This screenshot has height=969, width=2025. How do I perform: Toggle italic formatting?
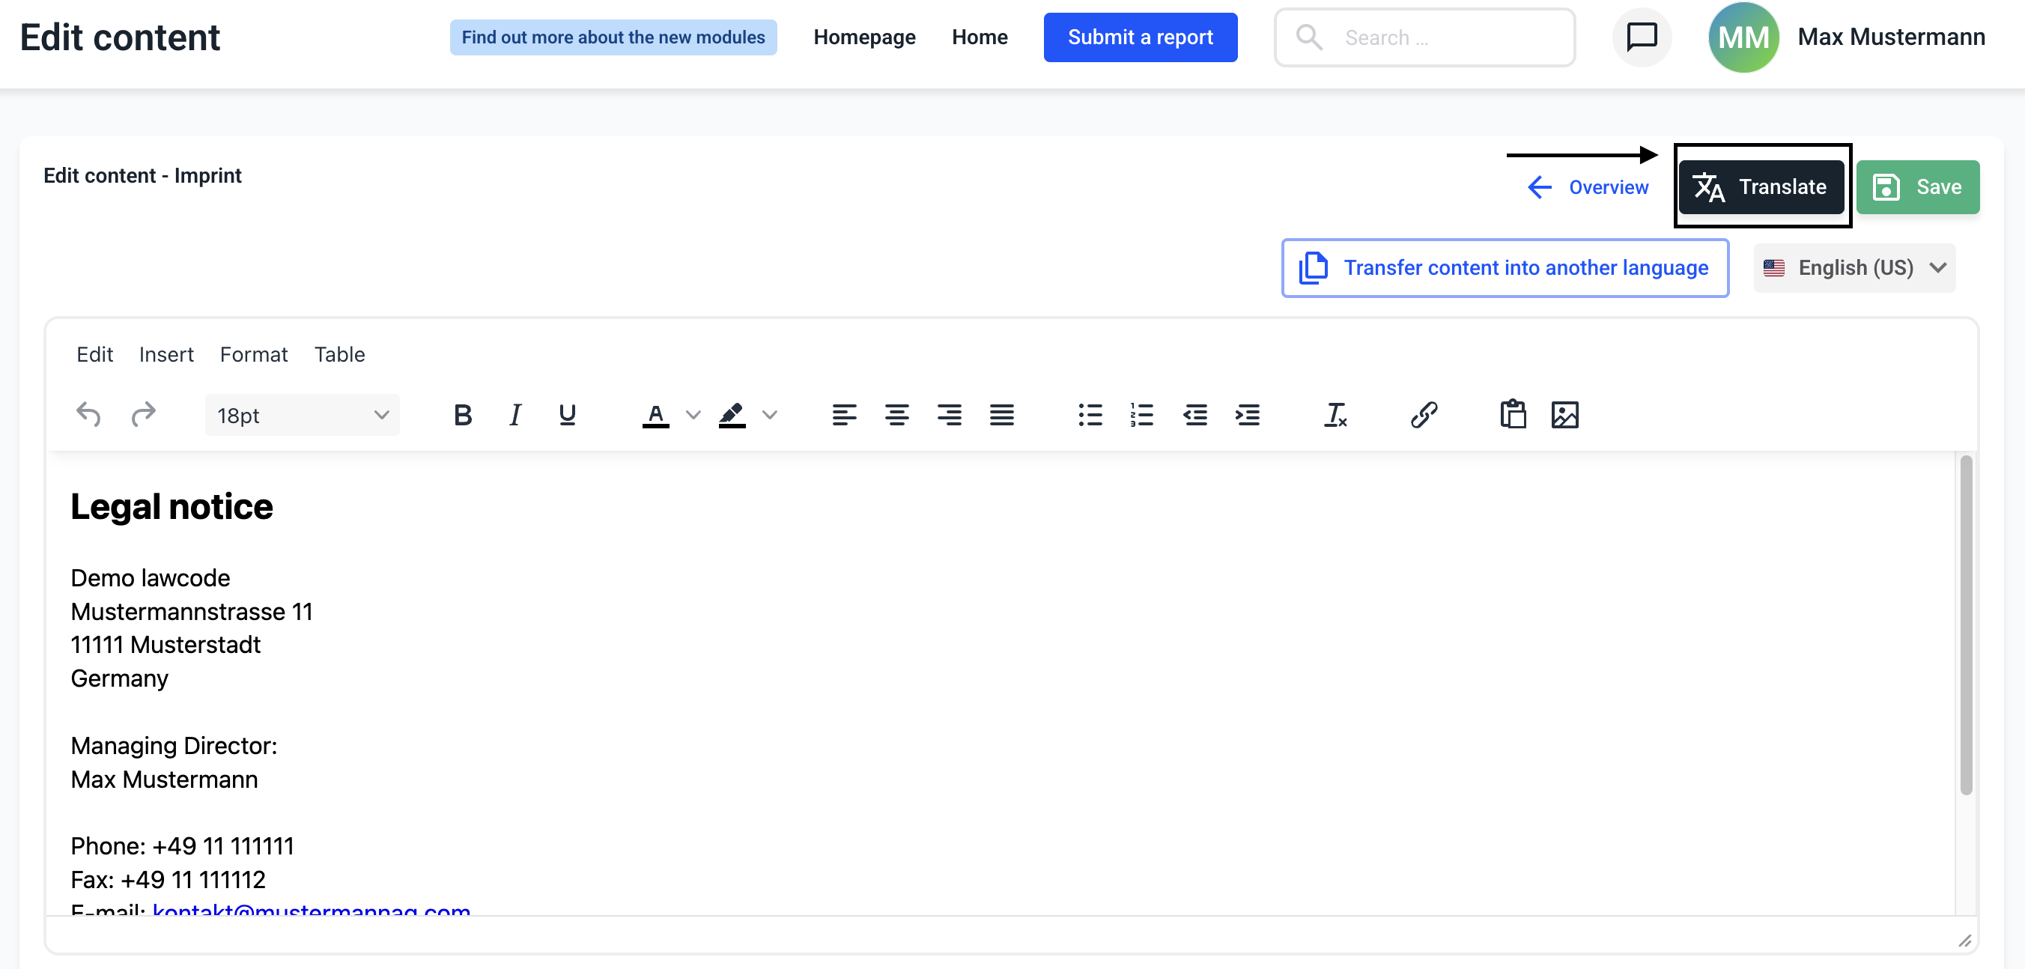[x=515, y=414]
